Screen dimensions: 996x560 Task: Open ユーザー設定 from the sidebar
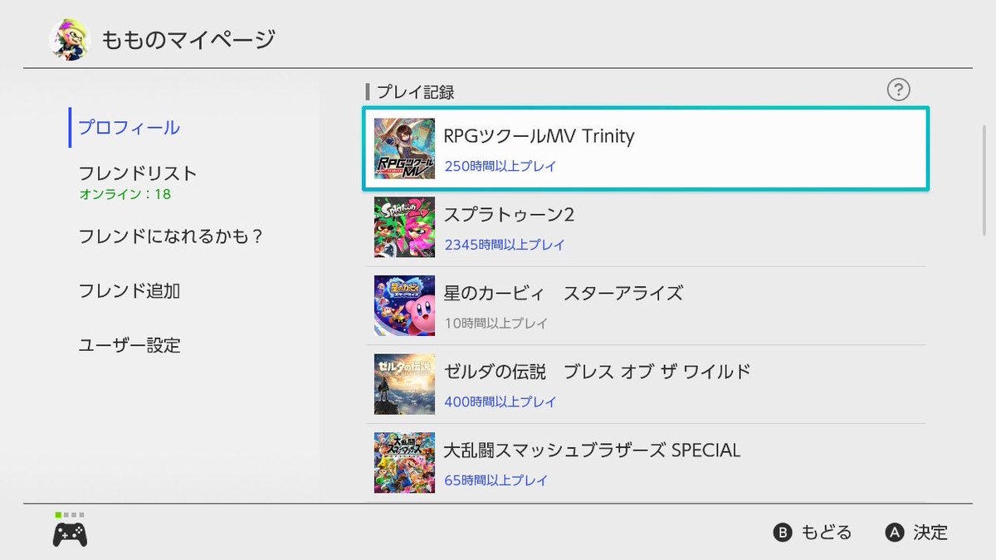click(x=129, y=345)
